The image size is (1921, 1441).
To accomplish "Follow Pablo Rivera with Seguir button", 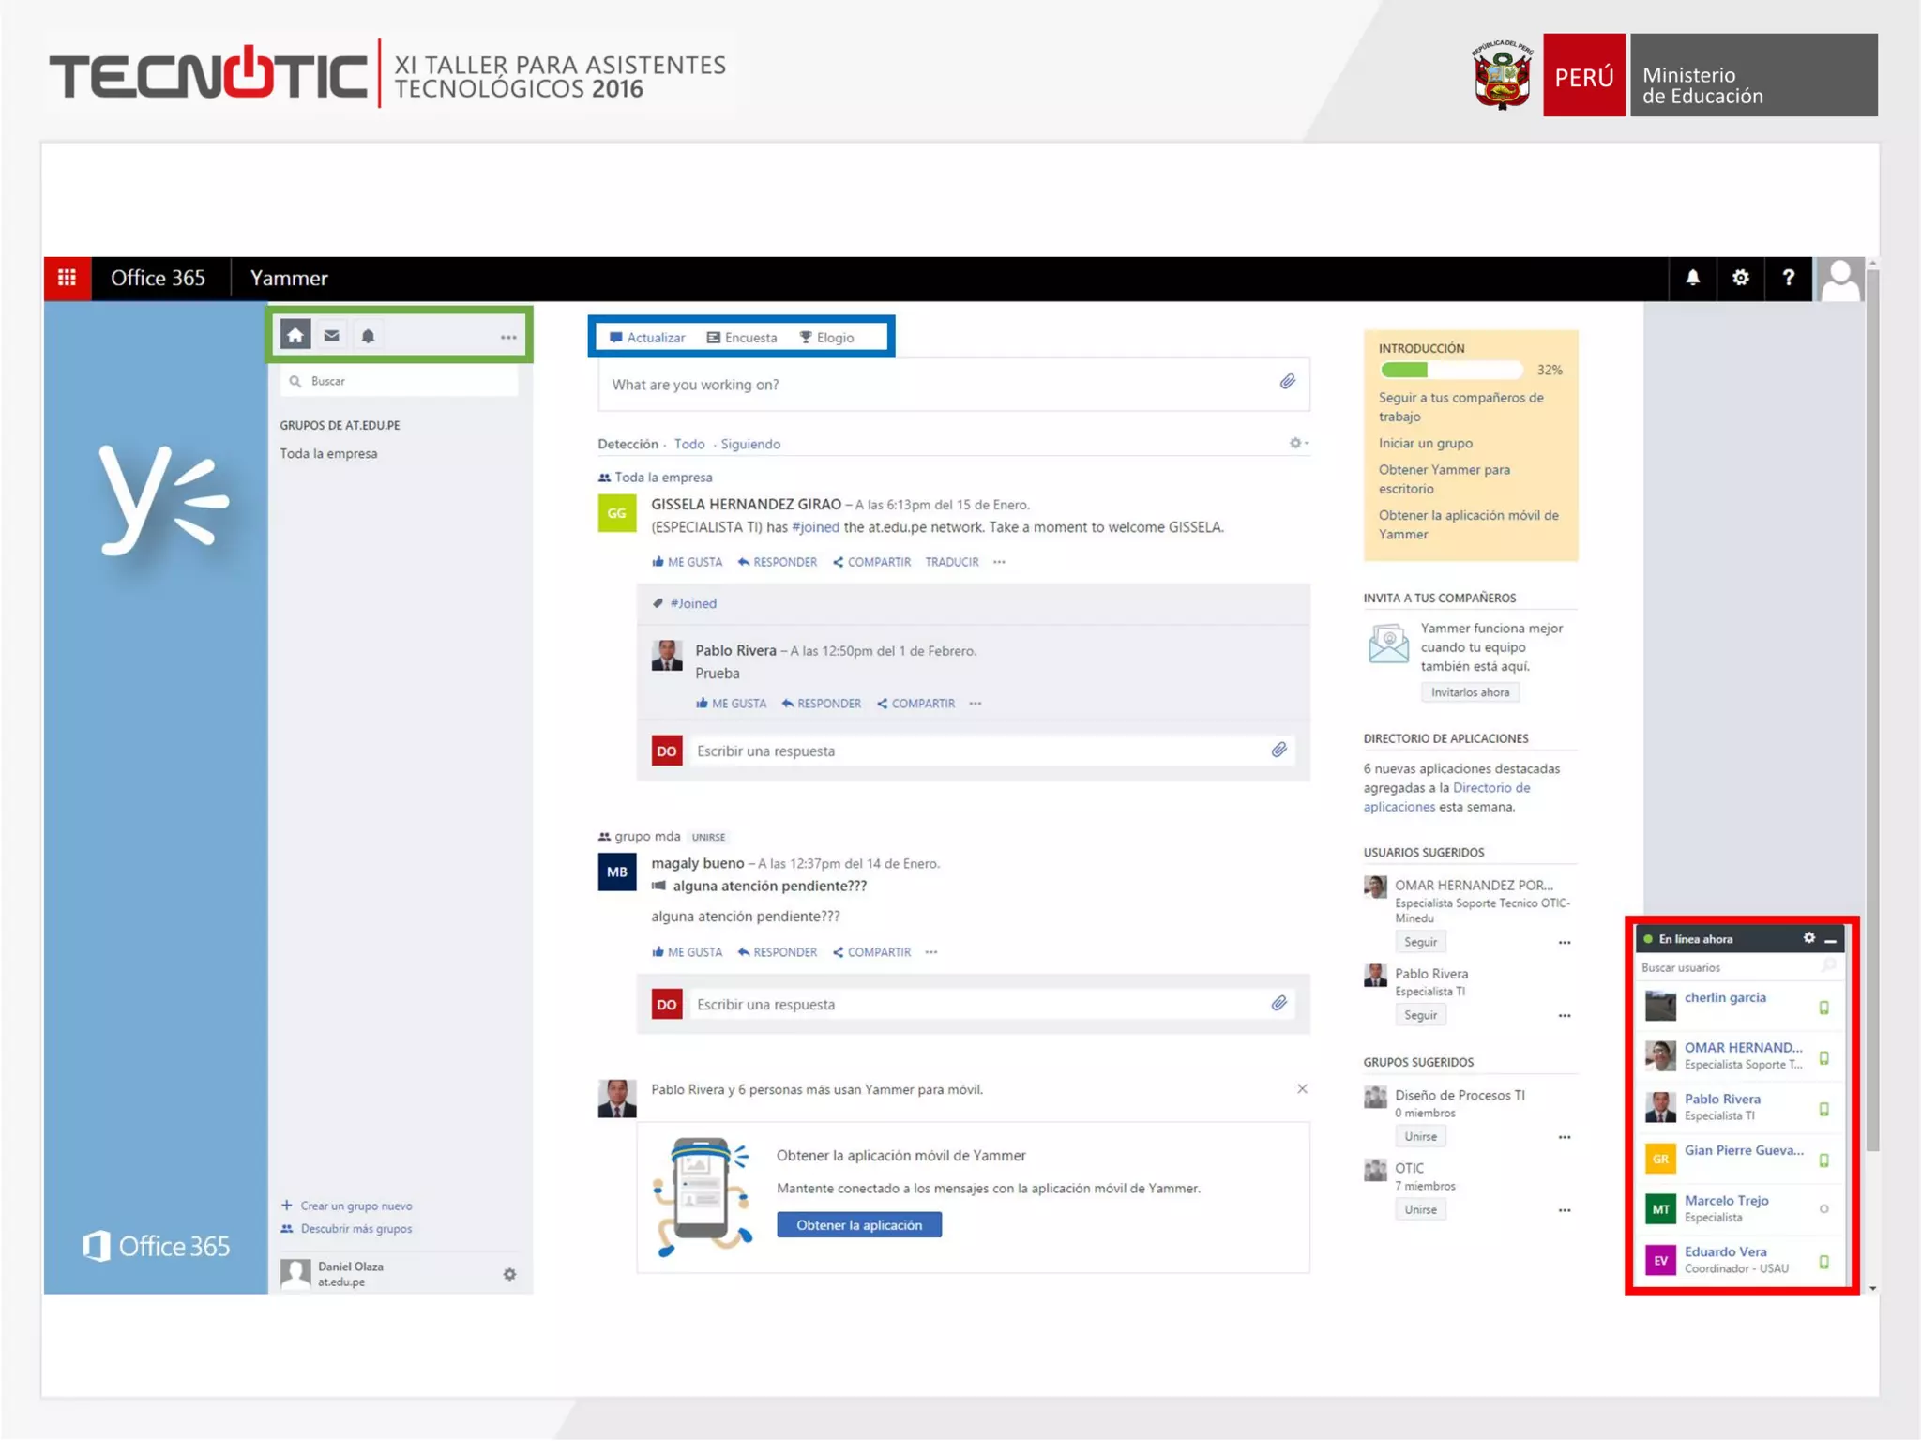I will pos(1420,1015).
